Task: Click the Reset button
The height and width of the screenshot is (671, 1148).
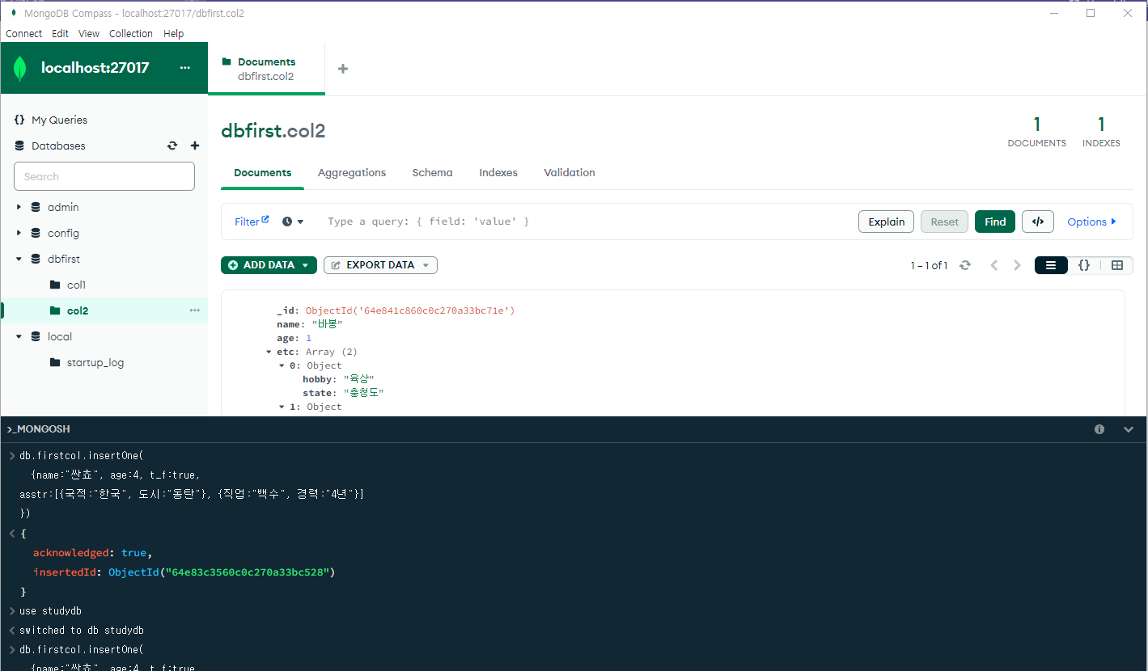Action: tap(944, 222)
